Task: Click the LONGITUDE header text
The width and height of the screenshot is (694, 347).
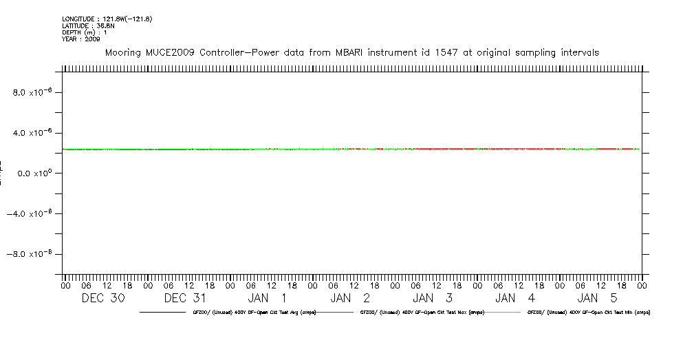Action: pos(107,19)
